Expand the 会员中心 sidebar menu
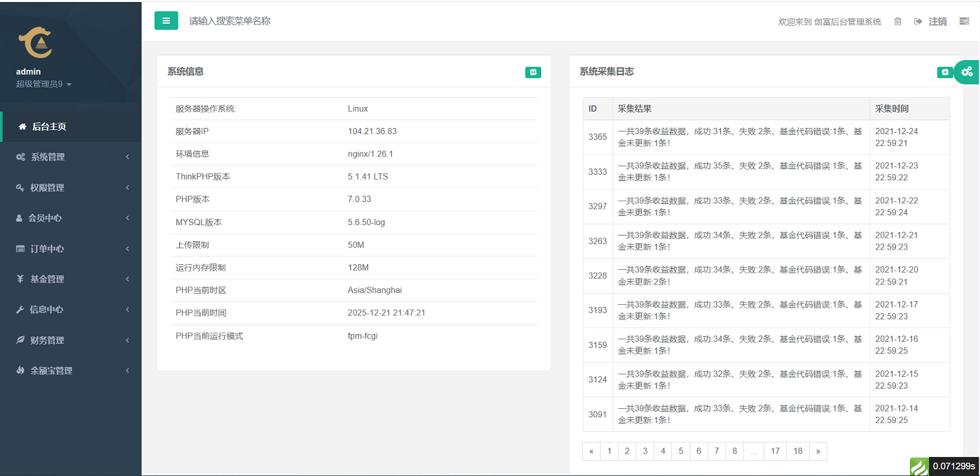Screen dimensions: 980x476 (70, 218)
